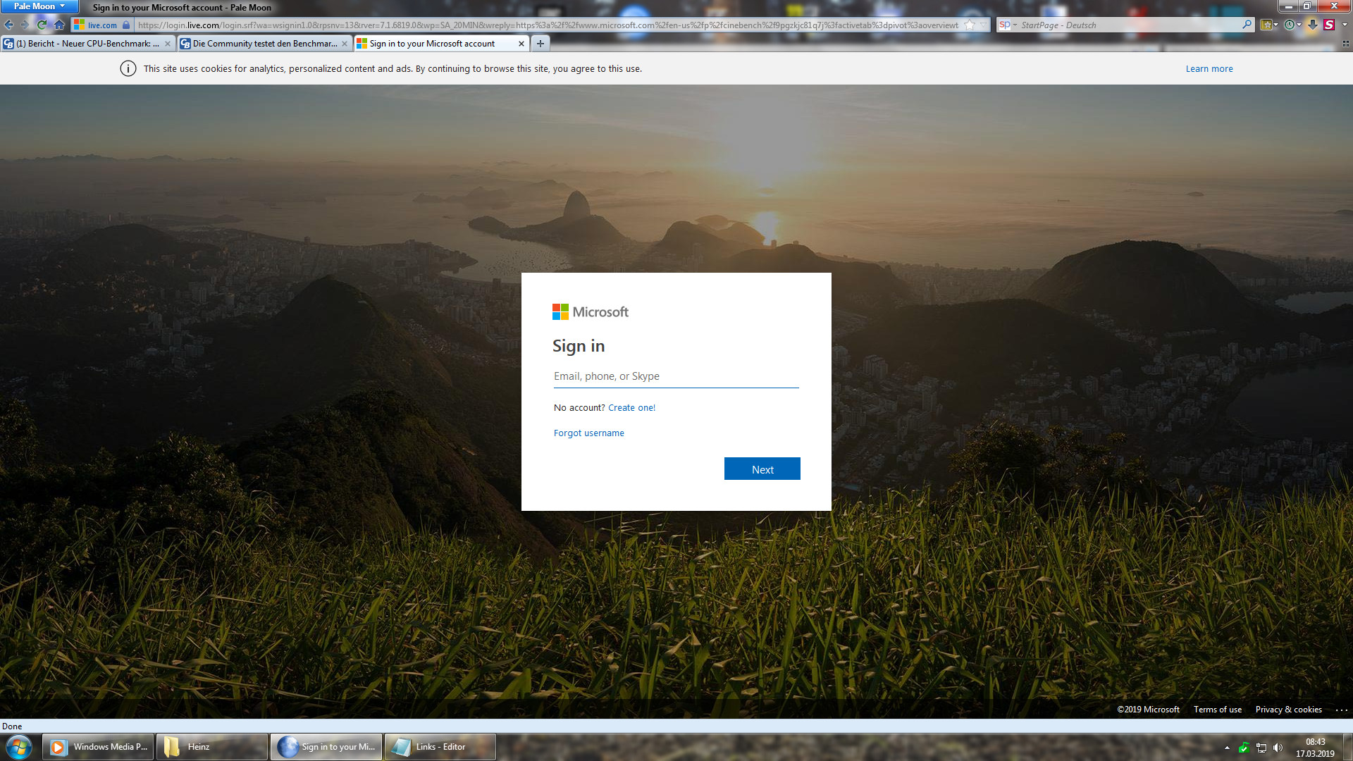Expand the history clock button dropdown arrow

1299,25
